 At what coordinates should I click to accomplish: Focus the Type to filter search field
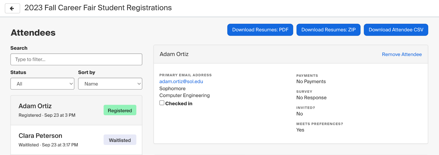pos(76,59)
